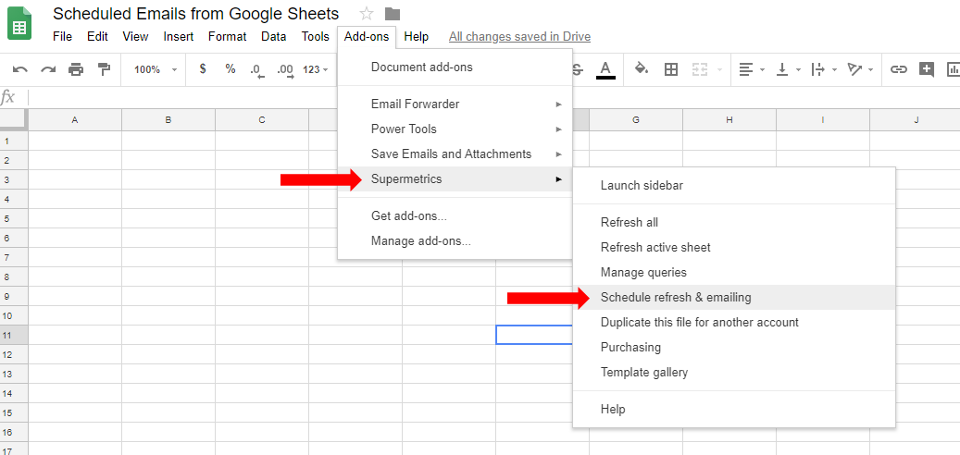Image resolution: width=960 pixels, height=455 pixels.
Task: Select column A header
Action: point(75,120)
